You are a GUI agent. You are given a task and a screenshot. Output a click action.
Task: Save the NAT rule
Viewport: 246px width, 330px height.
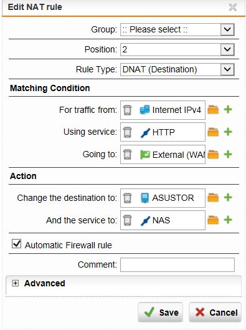pos(161,313)
